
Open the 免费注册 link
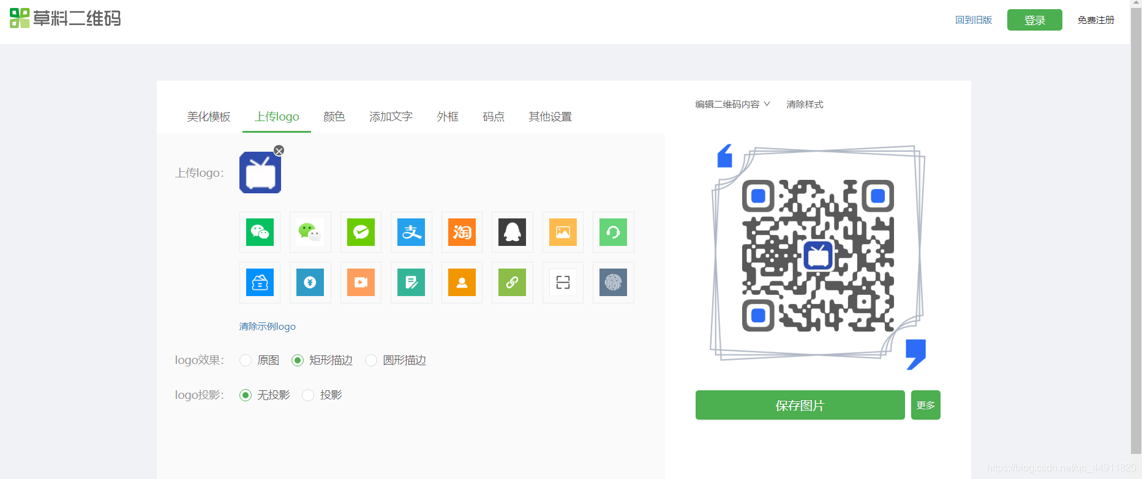[1096, 20]
